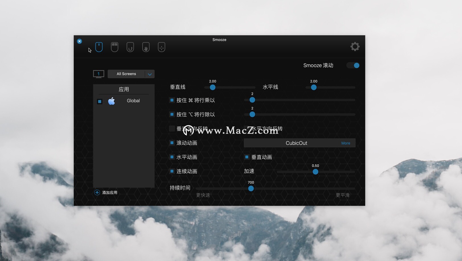
Task: Click the 持续时间 label
Action: point(180,188)
